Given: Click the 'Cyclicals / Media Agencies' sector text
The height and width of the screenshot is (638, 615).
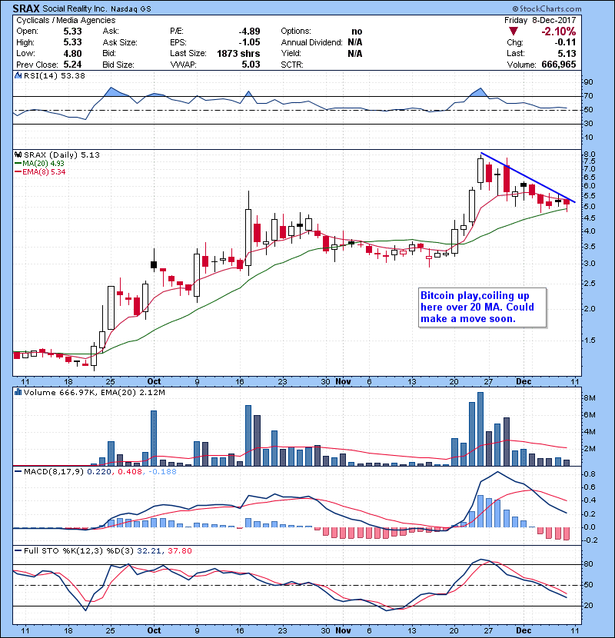Looking at the screenshot, I should [x=65, y=20].
